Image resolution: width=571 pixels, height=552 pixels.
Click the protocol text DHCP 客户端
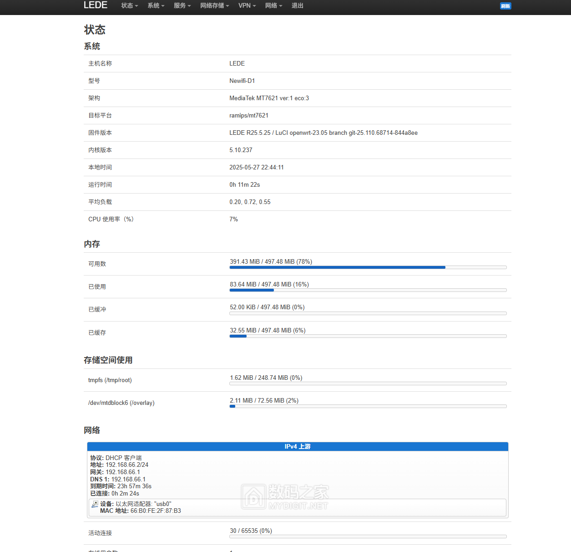tap(124, 458)
